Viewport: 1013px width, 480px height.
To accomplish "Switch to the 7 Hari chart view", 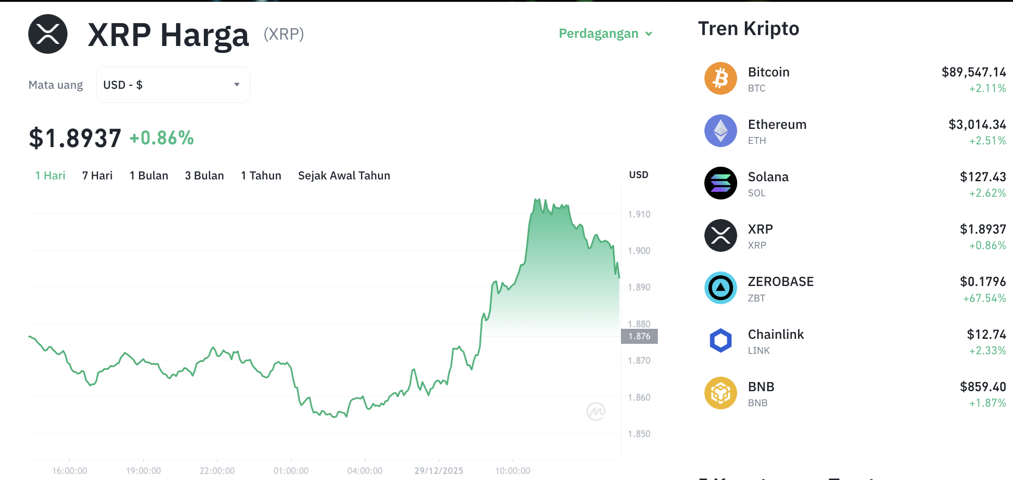I will tap(97, 175).
